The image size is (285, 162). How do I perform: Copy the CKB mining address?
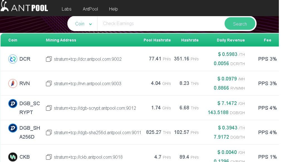(49, 157)
